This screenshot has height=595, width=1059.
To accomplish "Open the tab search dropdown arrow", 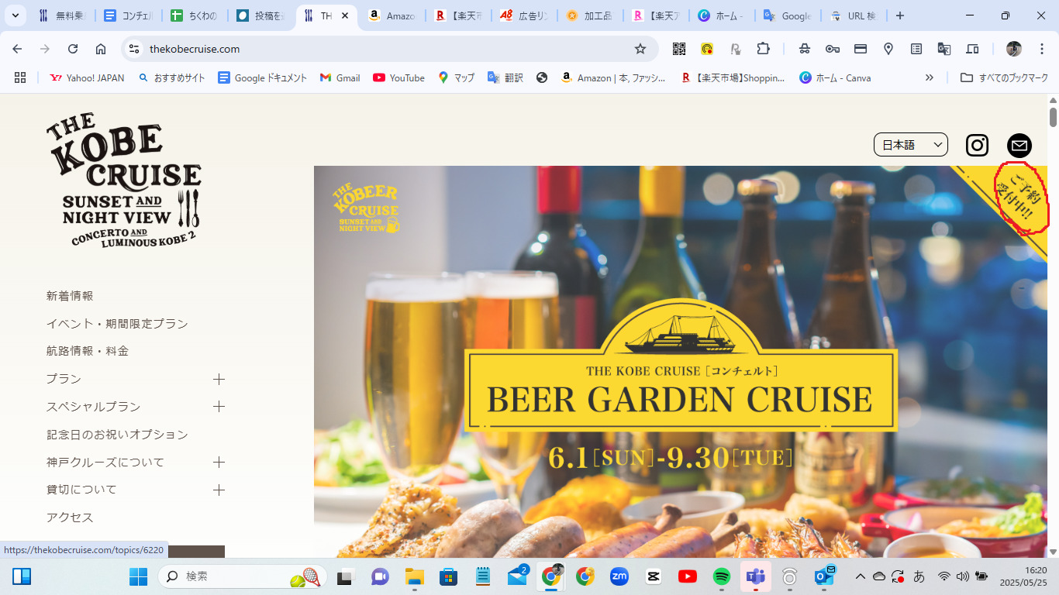I will click(15, 15).
